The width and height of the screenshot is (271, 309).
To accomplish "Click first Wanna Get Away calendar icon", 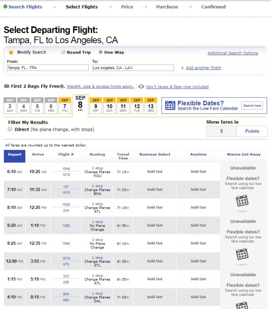I will [x=242, y=201].
